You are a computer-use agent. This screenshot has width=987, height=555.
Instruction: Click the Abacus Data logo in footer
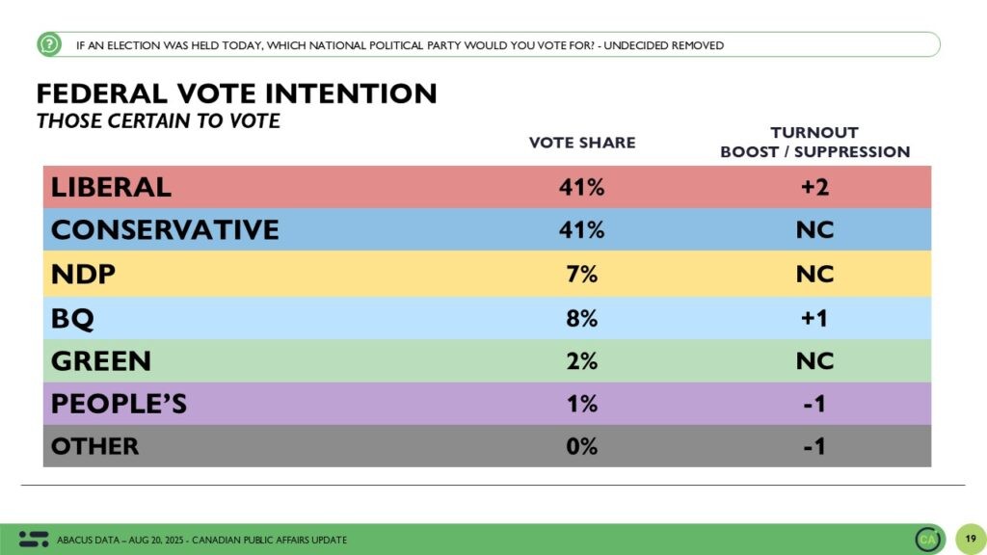(34, 539)
